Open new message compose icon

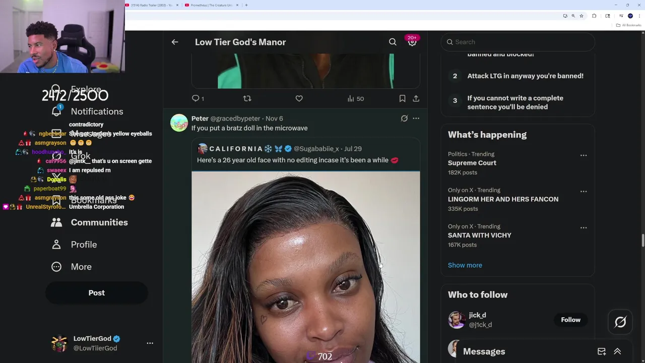point(602,351)
